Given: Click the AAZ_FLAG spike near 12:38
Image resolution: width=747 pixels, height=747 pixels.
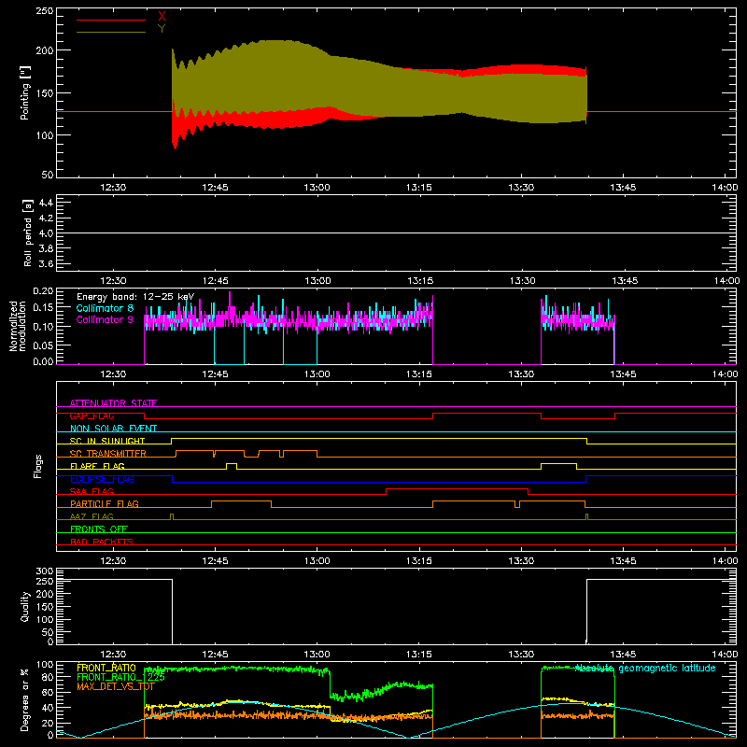Looking at the screenshot, I should tap(172, 516).
